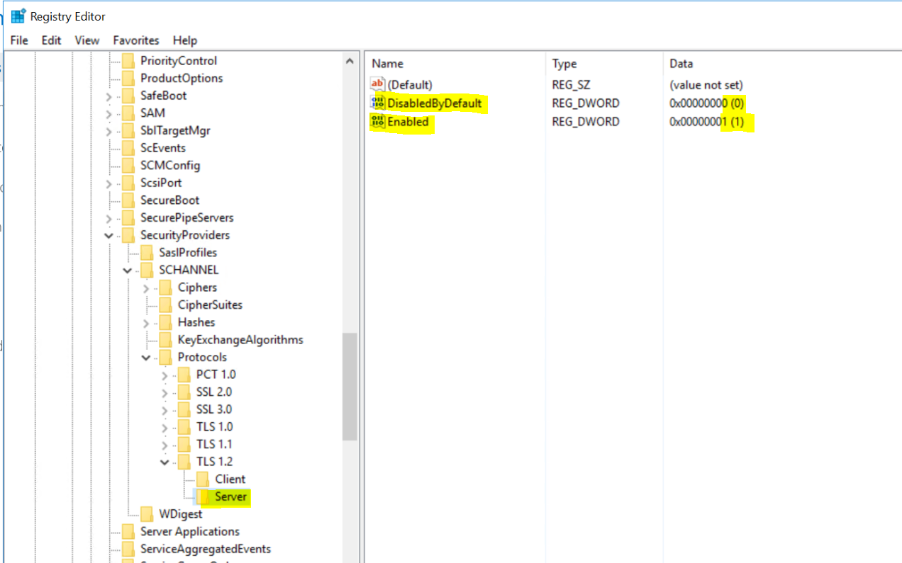Click the WDigest folder icon
The image size is (902, 563).
coord(147,514)
